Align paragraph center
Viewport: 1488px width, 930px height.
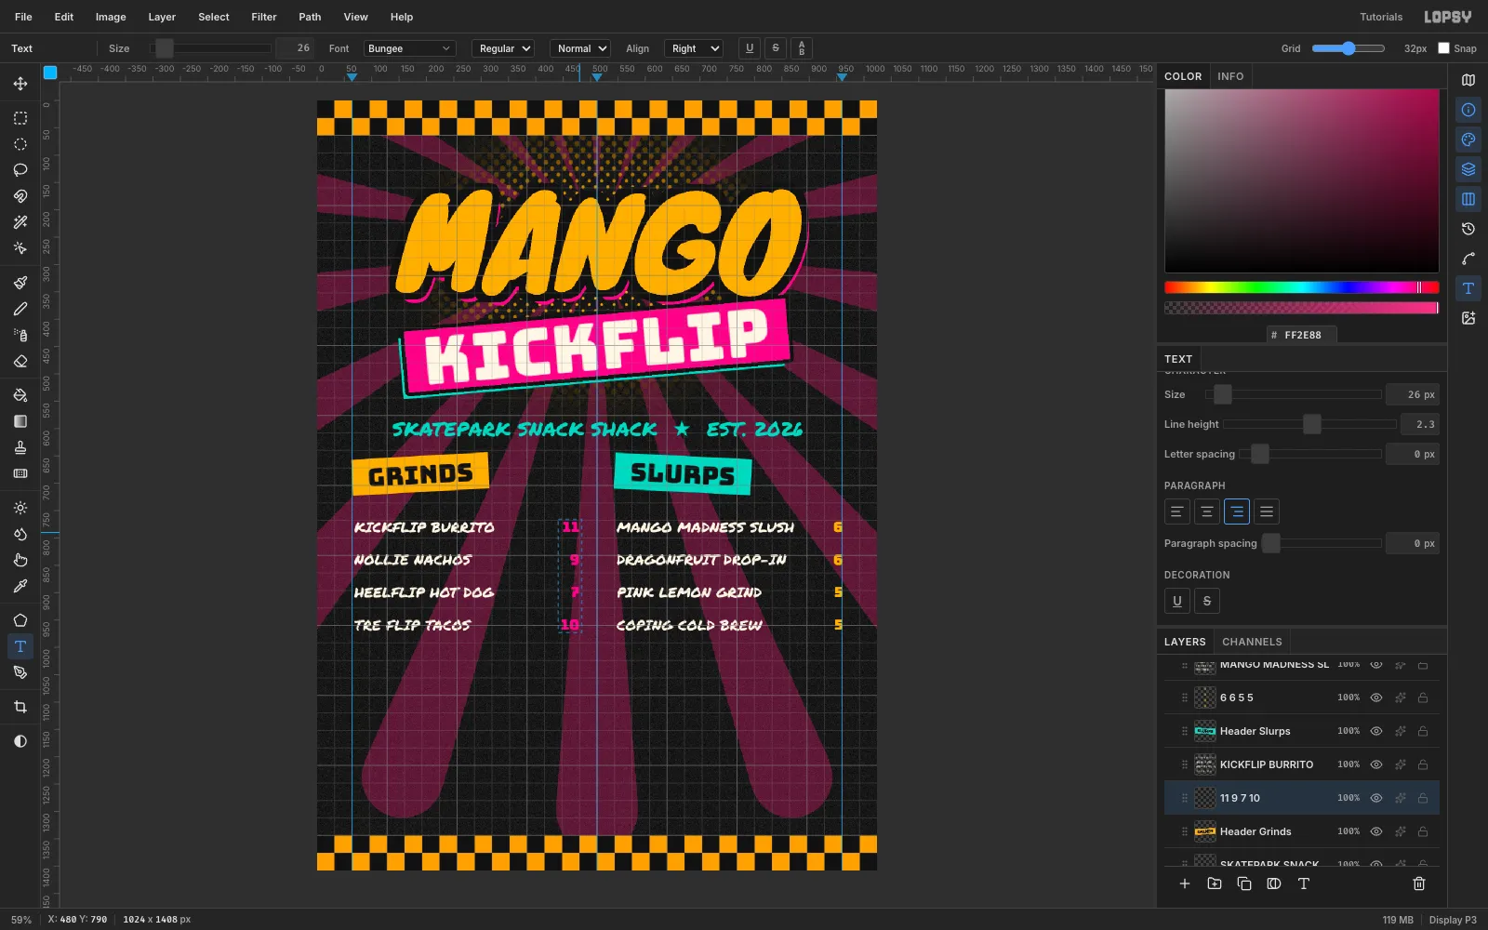(x=1207, y=511)
